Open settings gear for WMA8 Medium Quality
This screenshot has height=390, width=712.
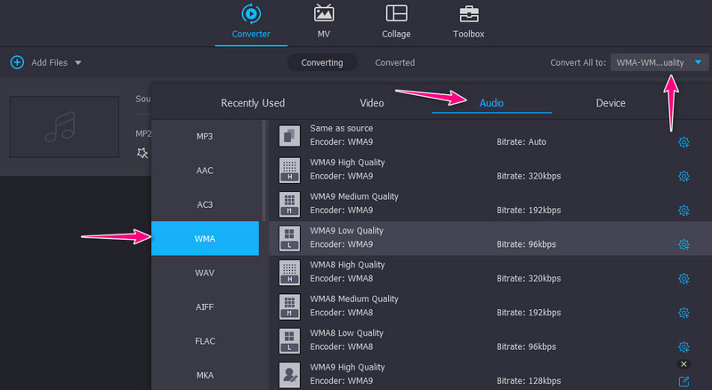684,313
